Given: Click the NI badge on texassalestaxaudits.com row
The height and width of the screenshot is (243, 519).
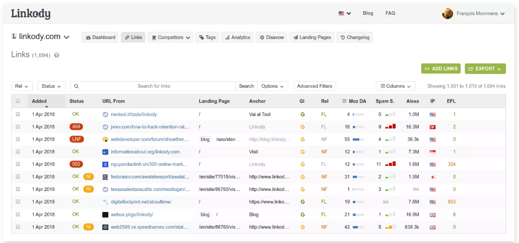Looking at the screenshot, I should (88, 189).
